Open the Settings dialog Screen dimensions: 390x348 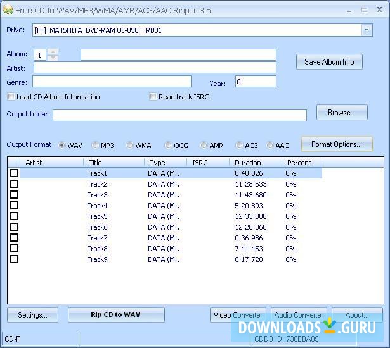pos(32,314)
